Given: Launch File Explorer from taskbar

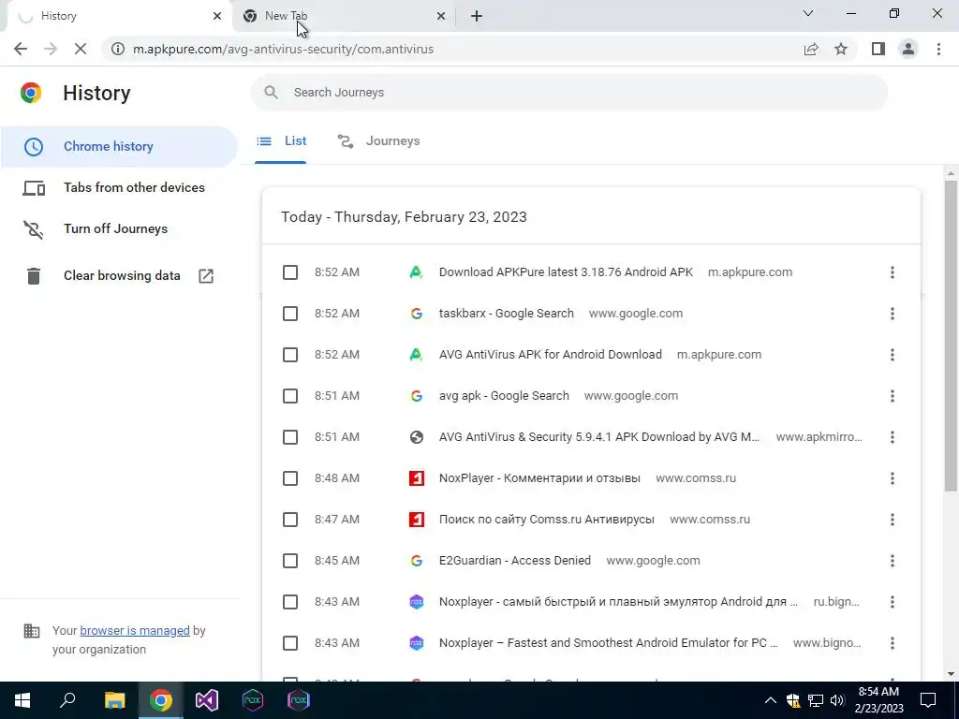Looking at the screenshot, I should click(x=114, y=700).
